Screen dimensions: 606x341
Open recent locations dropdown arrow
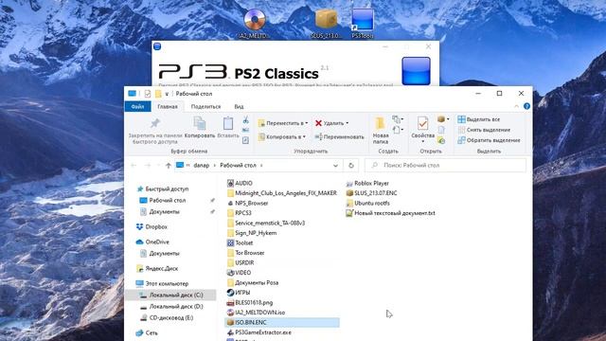[x=158, y=166]
